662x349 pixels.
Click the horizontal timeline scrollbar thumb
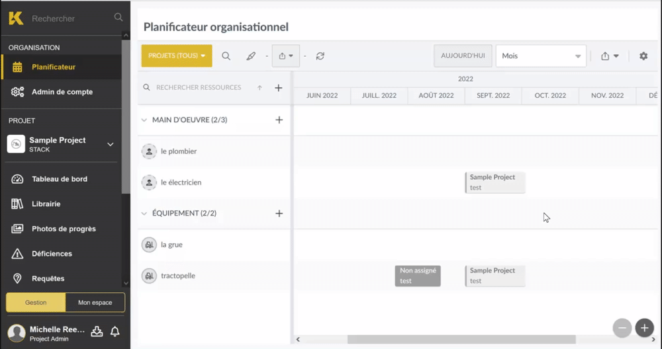[461, 339]
